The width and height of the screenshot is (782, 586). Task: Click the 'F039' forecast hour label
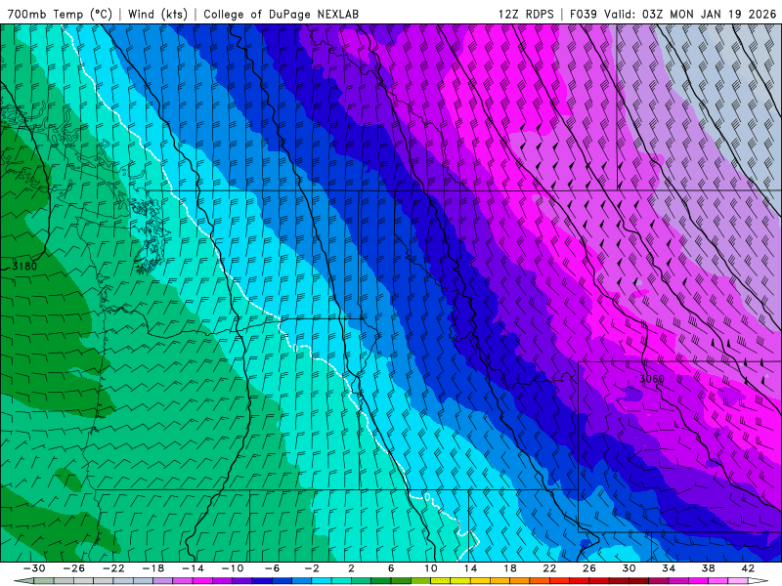click(x=583, y=14)
